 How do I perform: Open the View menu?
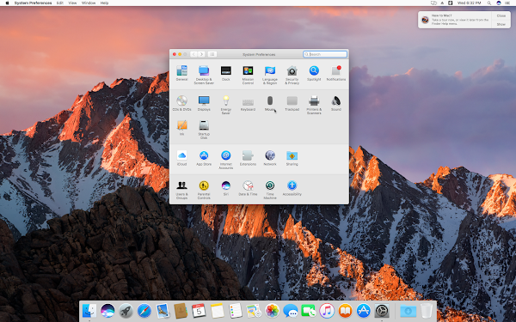click(x=72, y=3)
